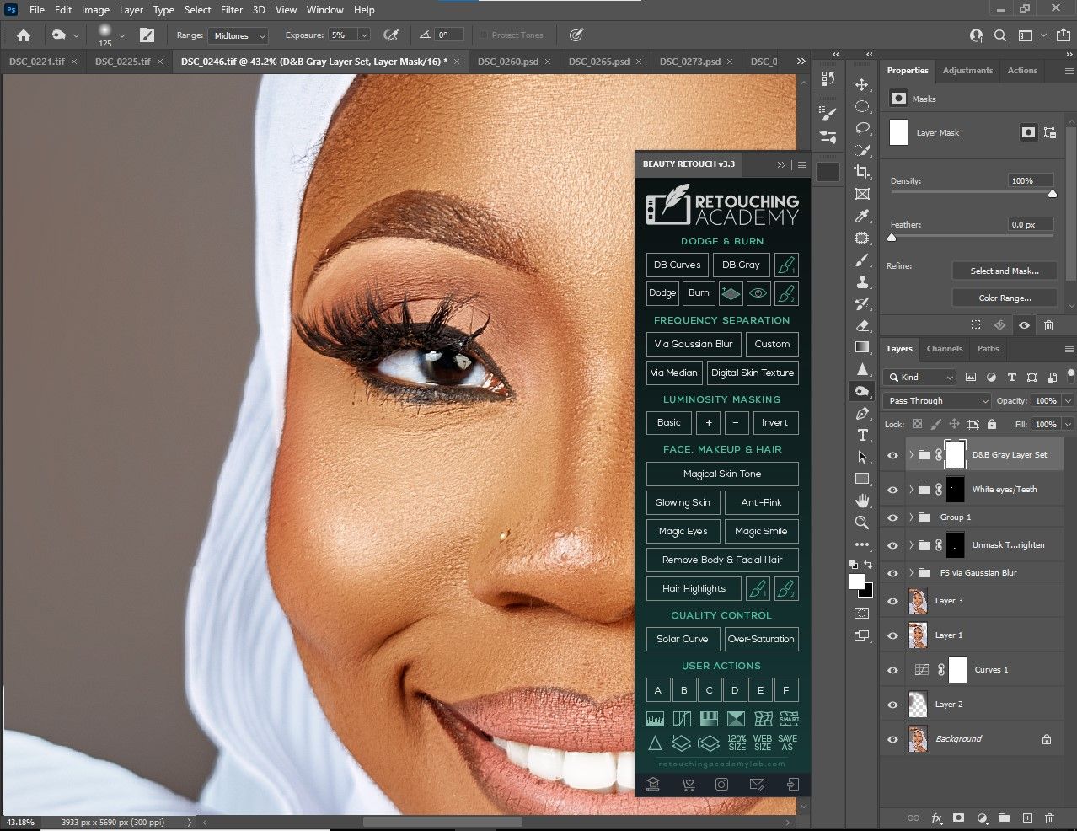Select the Hand tool
The width and height of the screenshot is (1077, 831).
coord(862,501)
